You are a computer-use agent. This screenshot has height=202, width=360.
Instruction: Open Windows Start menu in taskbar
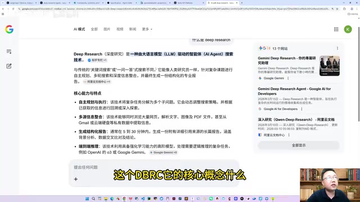[87, 199]
